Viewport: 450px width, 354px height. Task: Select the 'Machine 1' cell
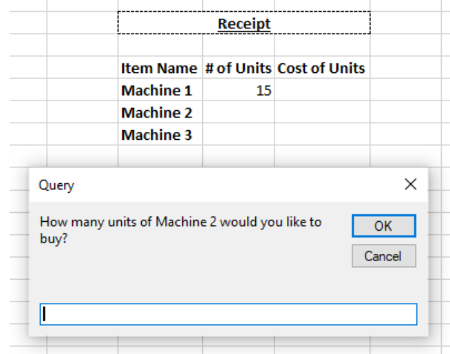160,90
